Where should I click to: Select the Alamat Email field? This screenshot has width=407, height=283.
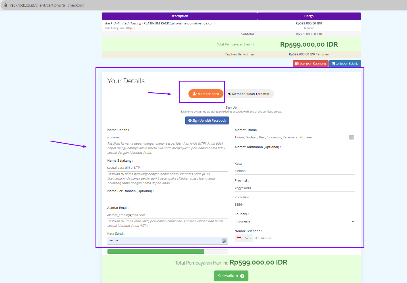[167, 215]
